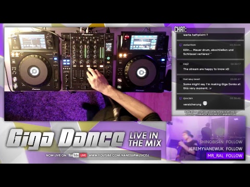Click the mask emoji after 'versicherung'
The image size is (250, 187).
click(x=205, y=103)
